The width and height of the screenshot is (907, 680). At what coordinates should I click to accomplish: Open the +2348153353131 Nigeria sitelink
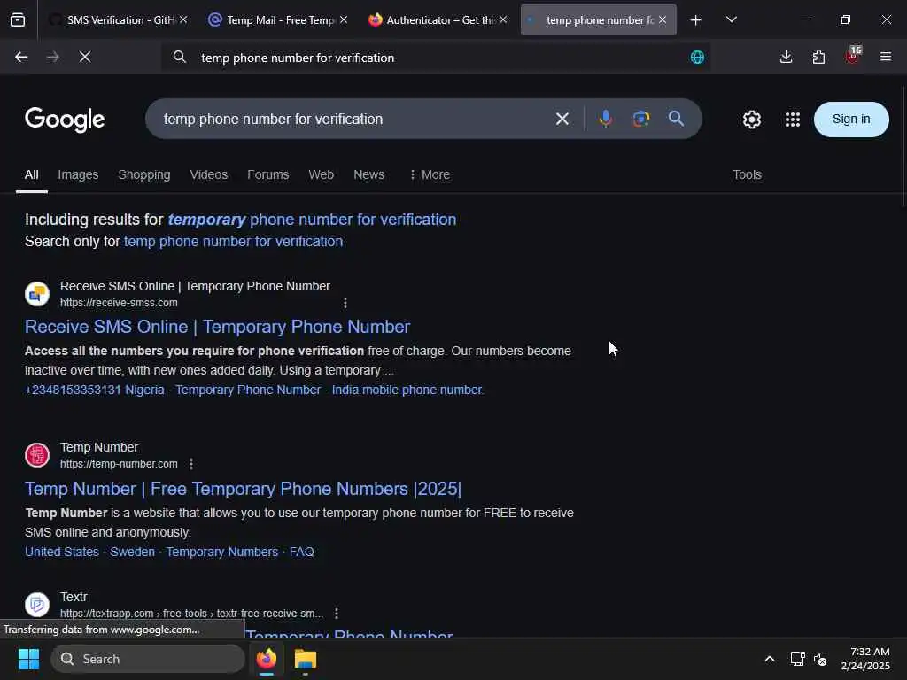(94, 390)
